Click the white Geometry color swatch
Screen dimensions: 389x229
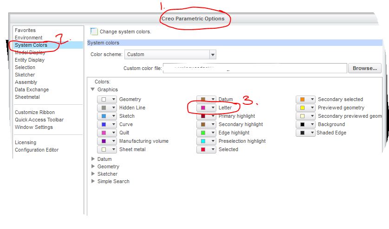point(104,99)
